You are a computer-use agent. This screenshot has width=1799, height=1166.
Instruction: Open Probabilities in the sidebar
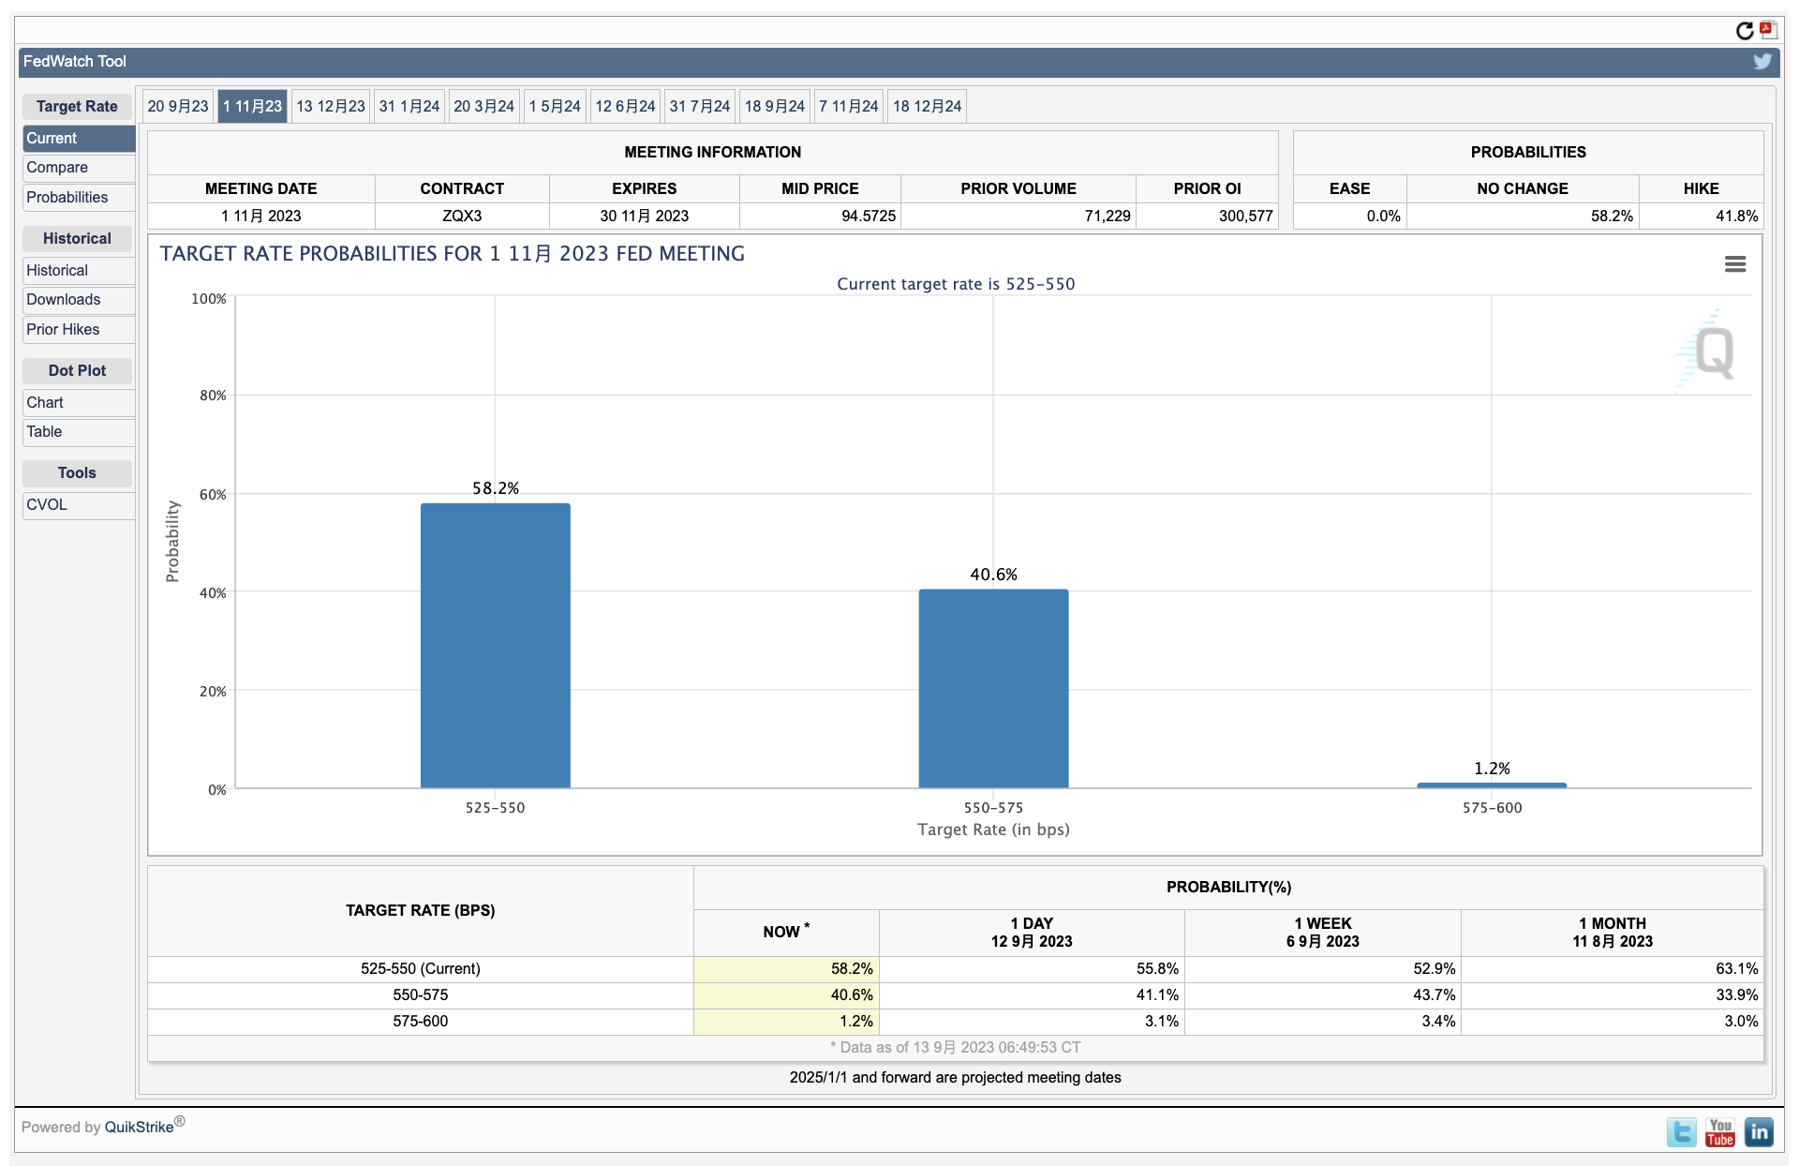[67, 198]
